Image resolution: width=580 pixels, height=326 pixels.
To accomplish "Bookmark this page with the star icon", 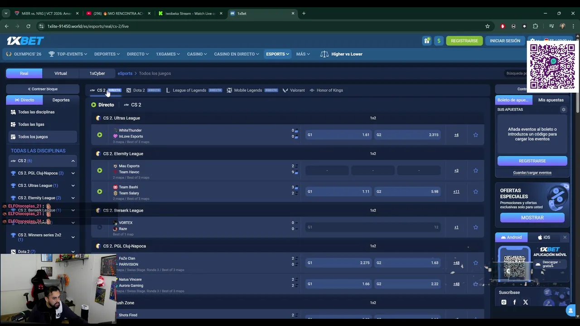I will coord(488,26).
